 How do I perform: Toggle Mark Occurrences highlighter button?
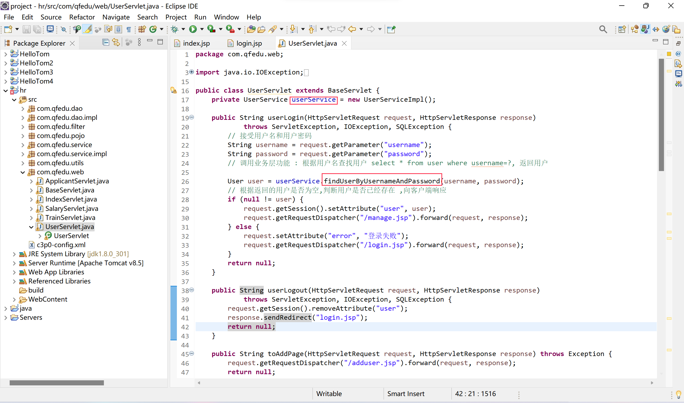tap(88, 29)
